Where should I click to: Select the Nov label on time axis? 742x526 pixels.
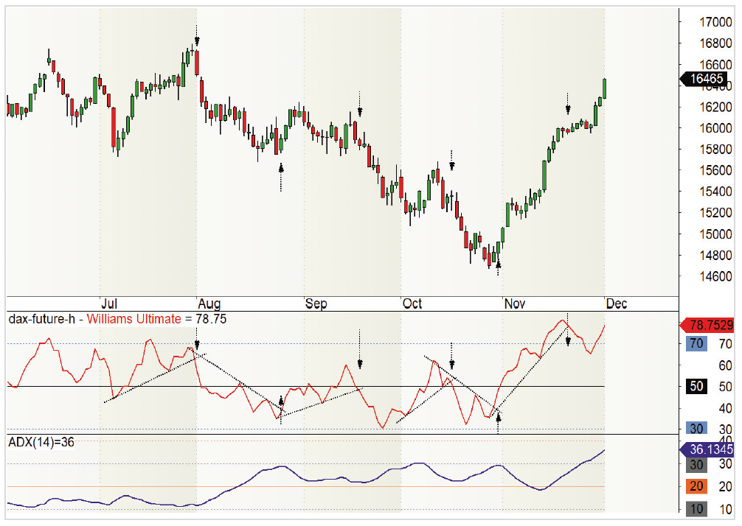pos(515,304)
